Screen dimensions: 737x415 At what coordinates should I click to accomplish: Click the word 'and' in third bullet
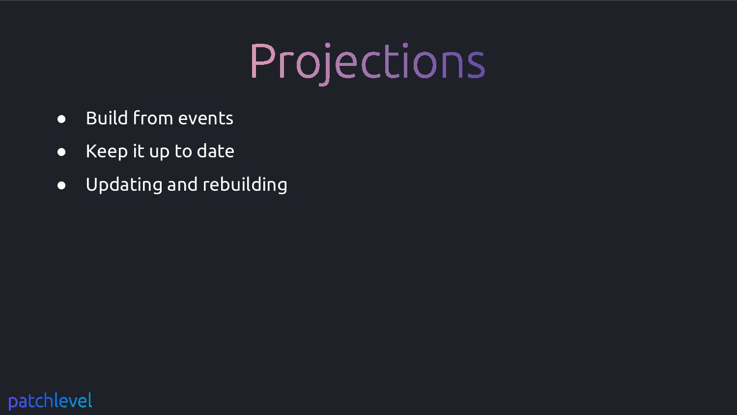coord(182,184)
